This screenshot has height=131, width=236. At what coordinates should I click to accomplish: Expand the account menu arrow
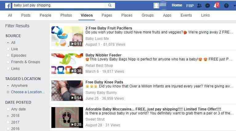[234, 6]
